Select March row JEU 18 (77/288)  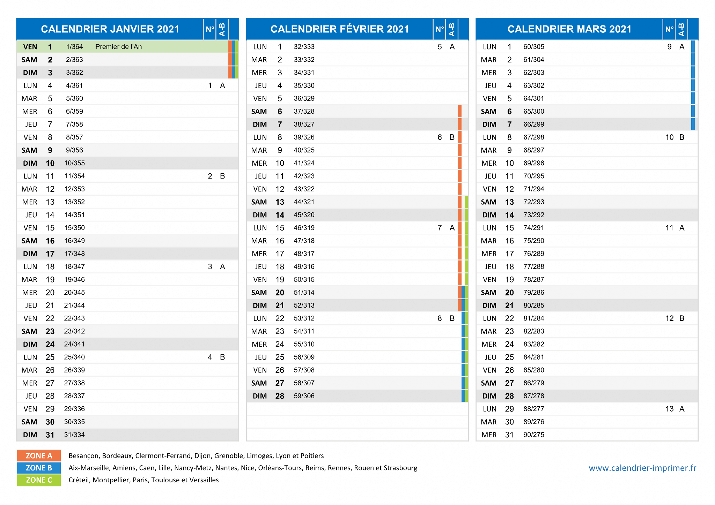(x=587, y=266)
